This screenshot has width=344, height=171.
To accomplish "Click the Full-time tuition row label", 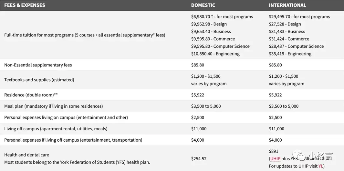I will pos(85,35).
